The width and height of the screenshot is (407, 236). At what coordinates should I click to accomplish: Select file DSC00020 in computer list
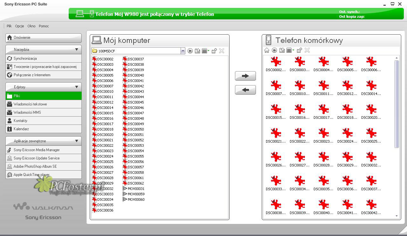pyautogui.click(x=103, y=135)
